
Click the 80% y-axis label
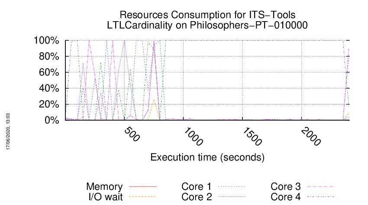point(49,57)
